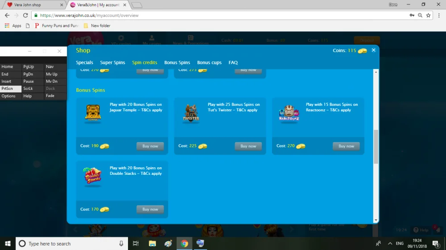
Task: Click the shop scrollbar up arrow
Action: 376,72
